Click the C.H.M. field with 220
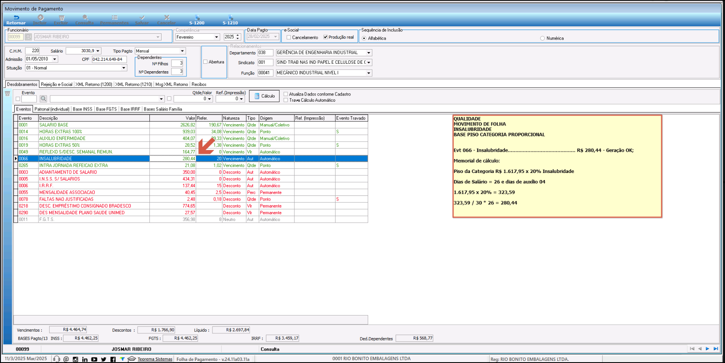Viewport: 725px width, 363px height. (x=32, y=51)
